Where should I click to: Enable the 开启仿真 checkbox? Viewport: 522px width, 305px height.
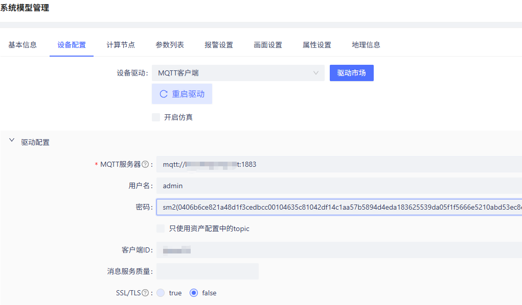(x=156, y=117)
